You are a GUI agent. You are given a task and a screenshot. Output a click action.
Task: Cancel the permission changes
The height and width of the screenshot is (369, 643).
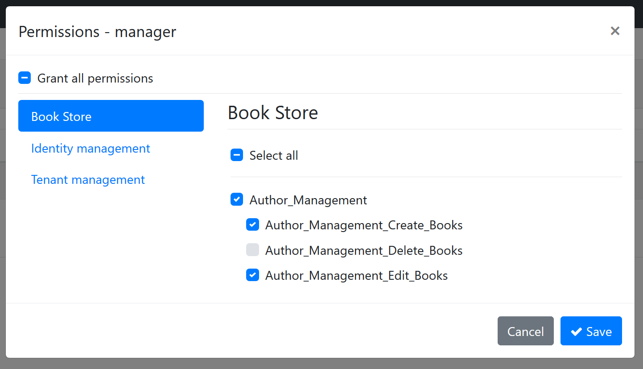coord(525,331)
